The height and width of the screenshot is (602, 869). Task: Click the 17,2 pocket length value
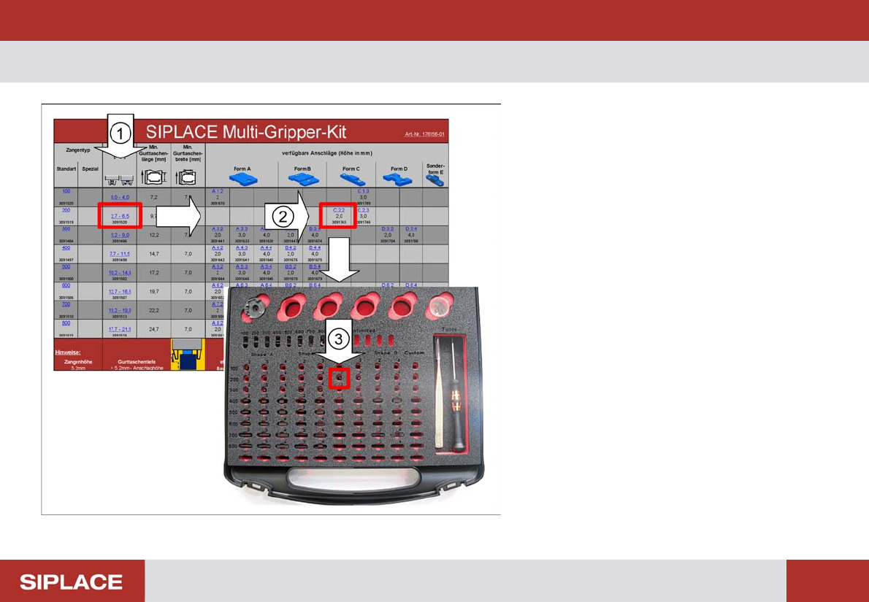pyautogui.click(x=153, y=272)
